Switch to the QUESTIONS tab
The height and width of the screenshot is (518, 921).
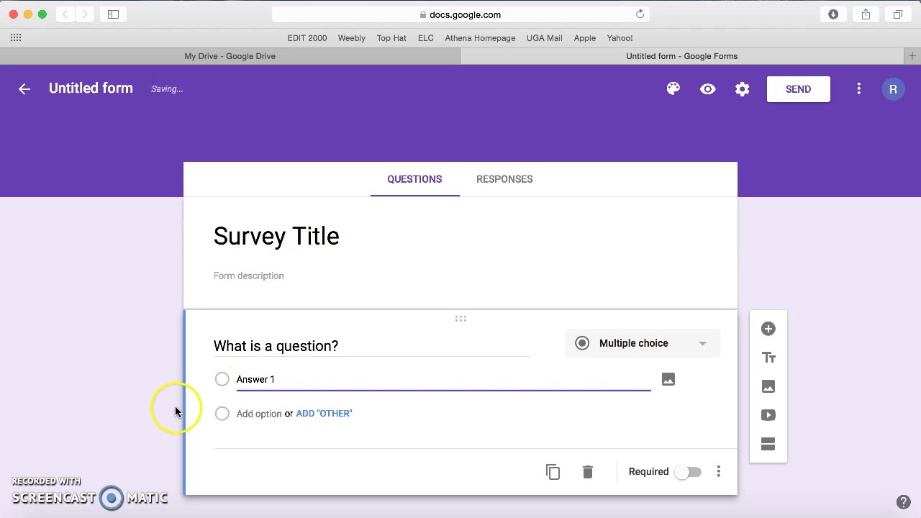(414, 179)
